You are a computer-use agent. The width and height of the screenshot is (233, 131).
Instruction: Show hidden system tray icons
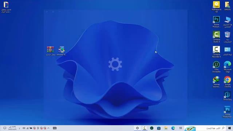(48, 128)
